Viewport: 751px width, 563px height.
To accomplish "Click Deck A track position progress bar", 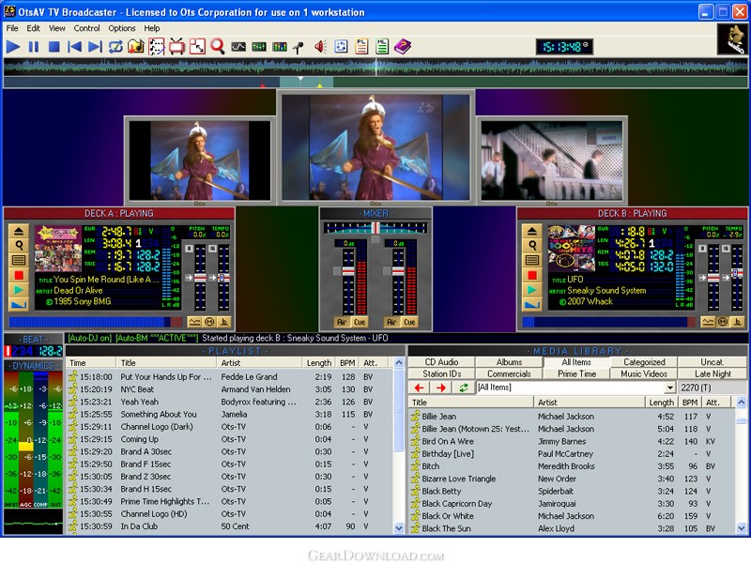I will click(x=96, y=322).
